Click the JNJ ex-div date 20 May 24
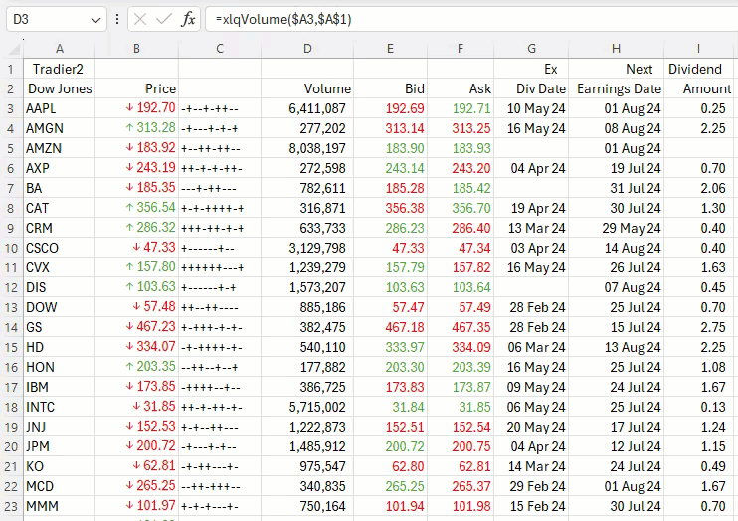Image resolution: width=738 pixels, height=521 pixels. [x=531, y=427]
